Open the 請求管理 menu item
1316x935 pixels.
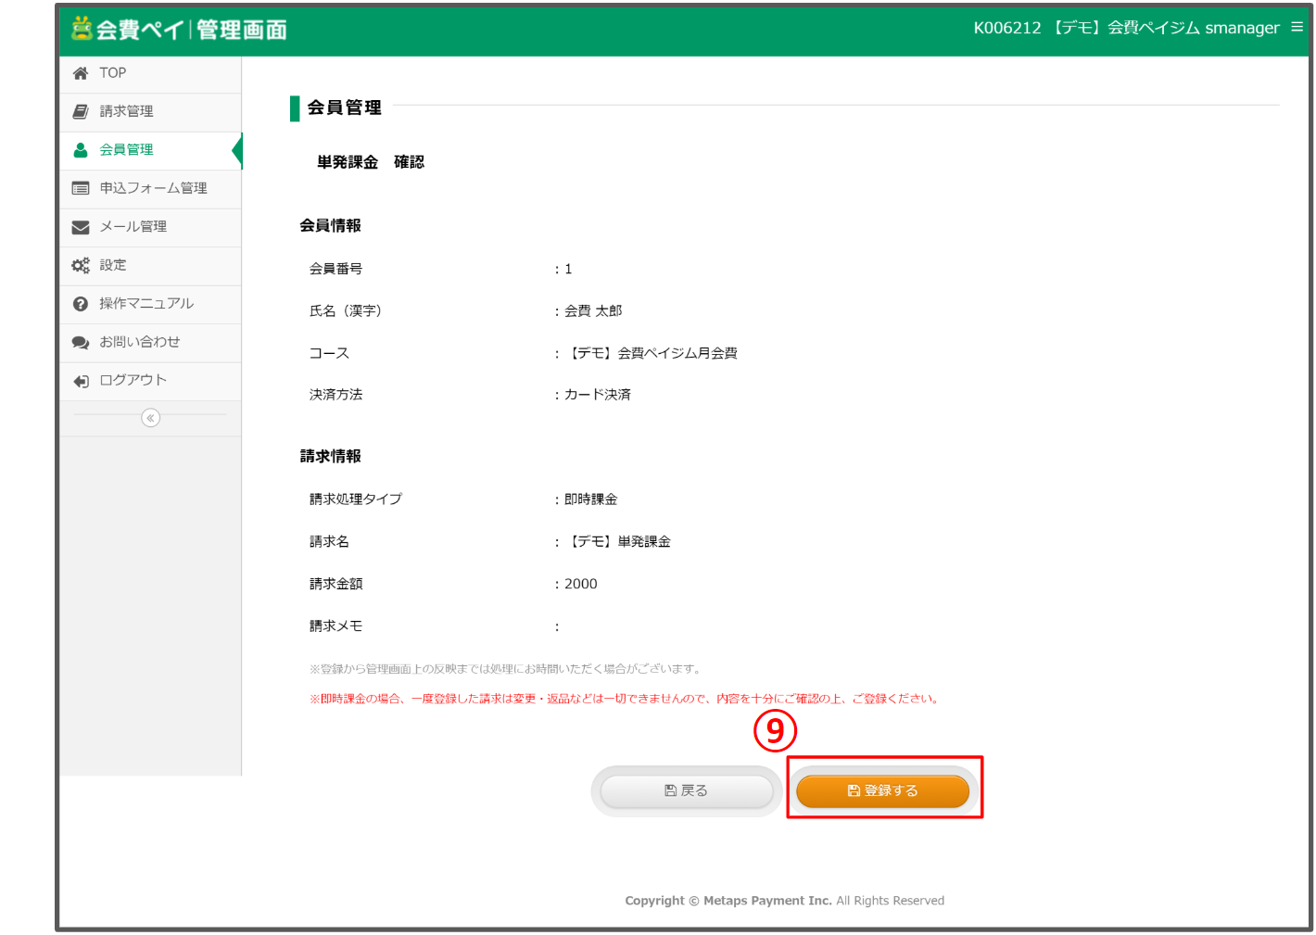click(127, 111)
